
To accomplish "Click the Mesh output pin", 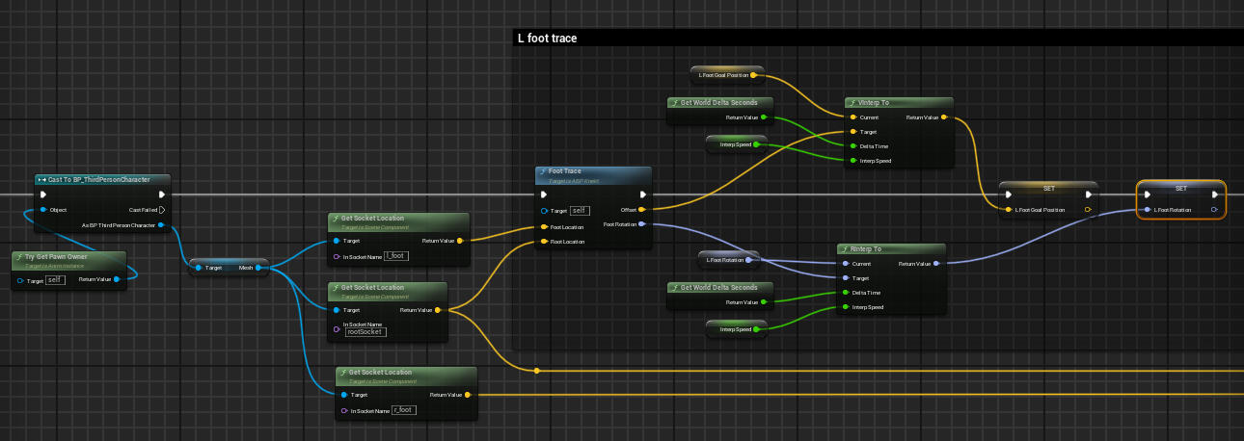I will 258,268.
